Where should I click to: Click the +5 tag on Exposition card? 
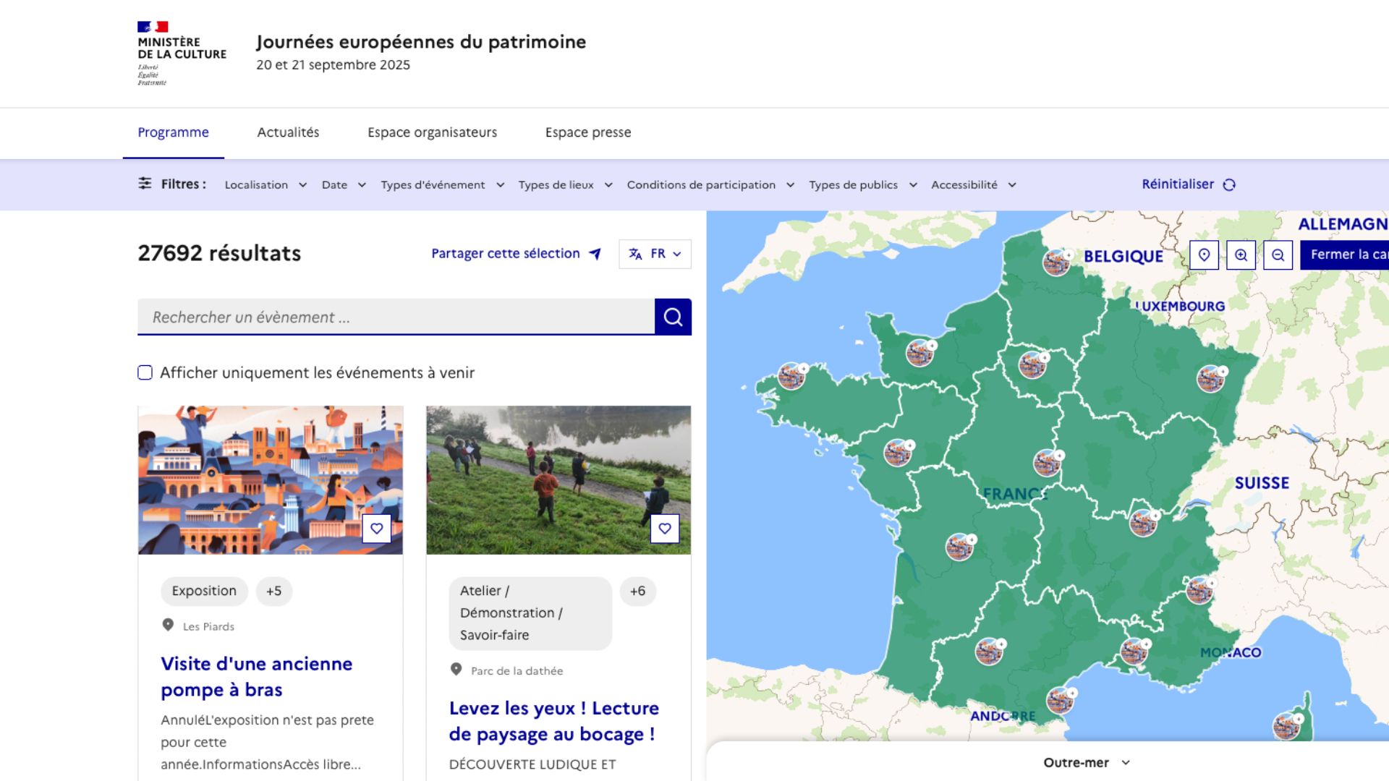click(273, 591)
